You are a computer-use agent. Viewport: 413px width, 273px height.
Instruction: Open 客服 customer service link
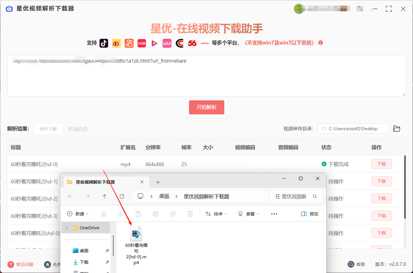point(356,264)
